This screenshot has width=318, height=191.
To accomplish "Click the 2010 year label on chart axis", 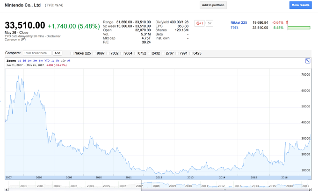I will (x=99, y=177).
